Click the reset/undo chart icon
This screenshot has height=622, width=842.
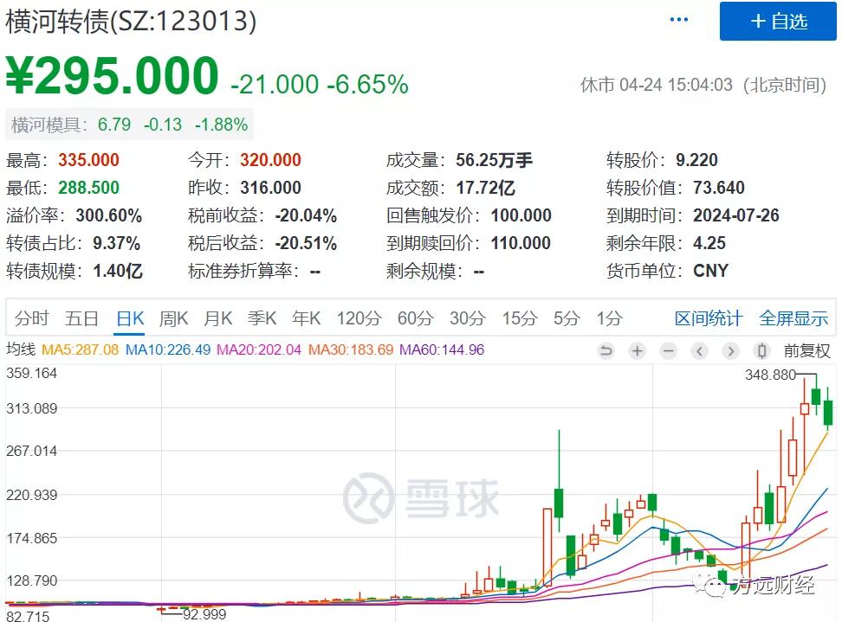(x=606, y=351)
